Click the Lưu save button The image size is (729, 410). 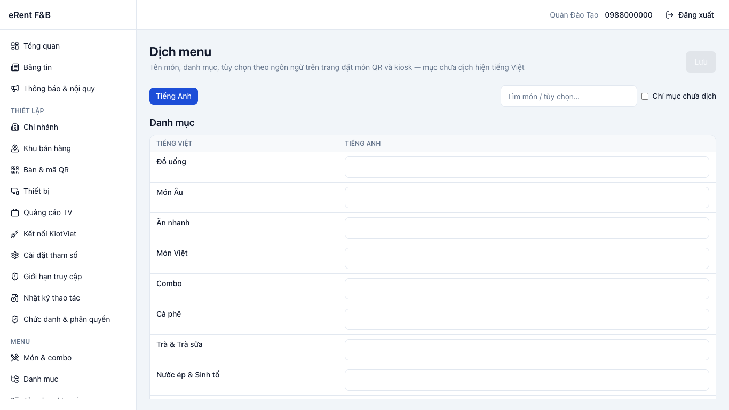click(x=701, y=62)
